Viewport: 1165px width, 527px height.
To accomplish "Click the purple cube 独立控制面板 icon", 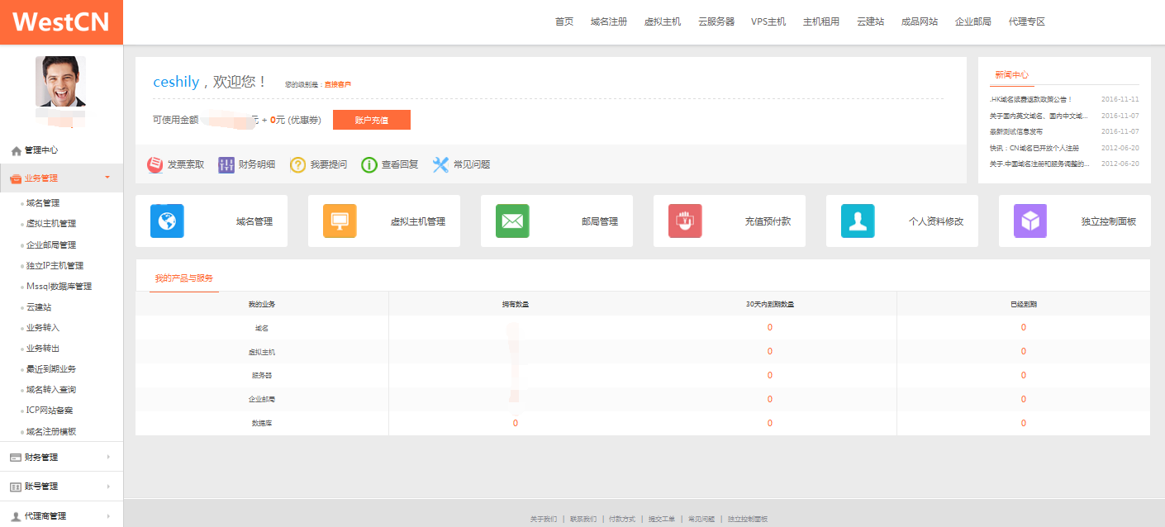I will (x=1030, y=221).
